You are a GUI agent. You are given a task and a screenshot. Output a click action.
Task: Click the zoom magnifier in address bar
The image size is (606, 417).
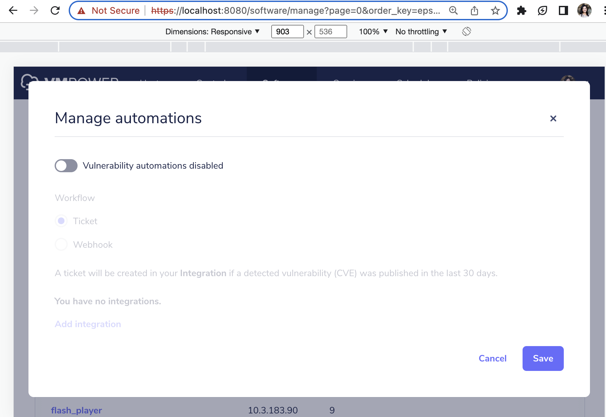(x=453, y=10)
